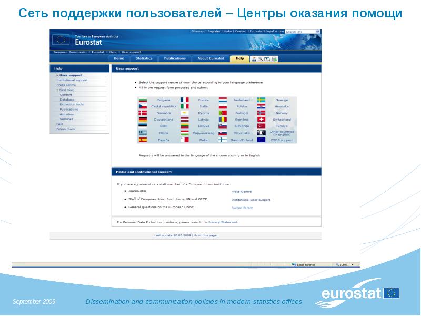The height and width of the screenshot is (316, 421).
Task: Select Institutional support in the Help sidebar
Action: (72, 80)
